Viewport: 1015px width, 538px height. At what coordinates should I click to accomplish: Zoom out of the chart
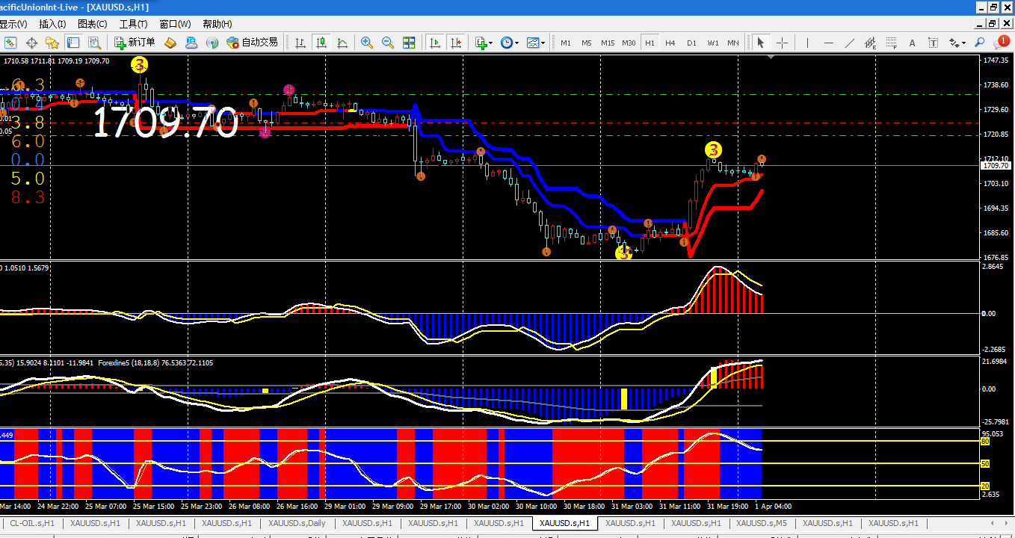pos(387,43)
